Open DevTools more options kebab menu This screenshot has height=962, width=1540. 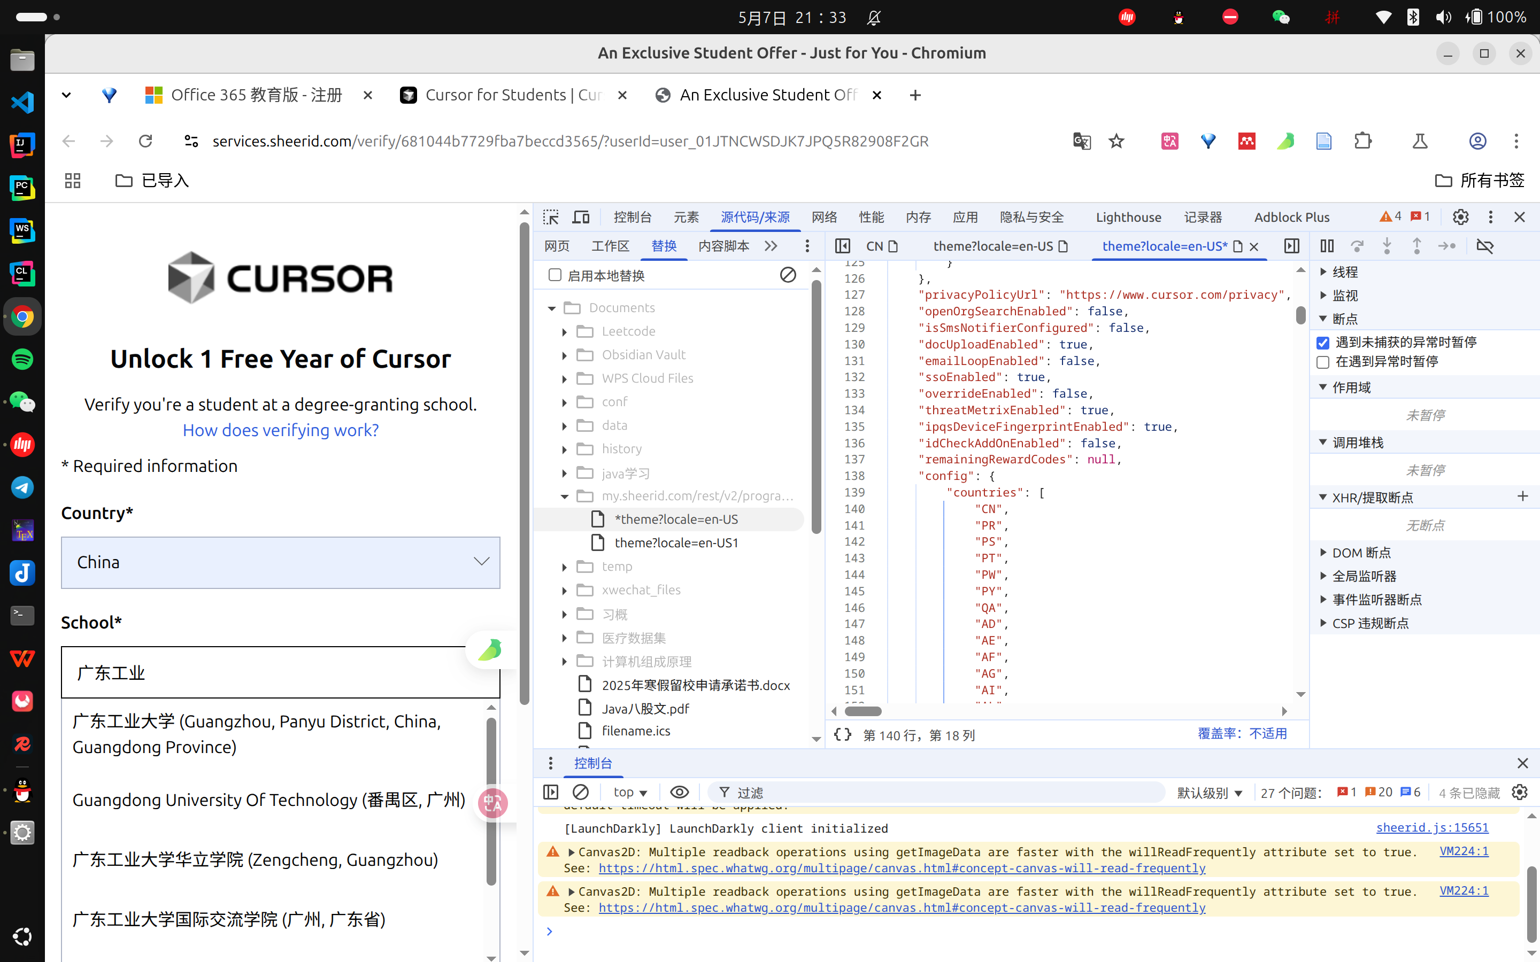click(x=1490, y=217)
